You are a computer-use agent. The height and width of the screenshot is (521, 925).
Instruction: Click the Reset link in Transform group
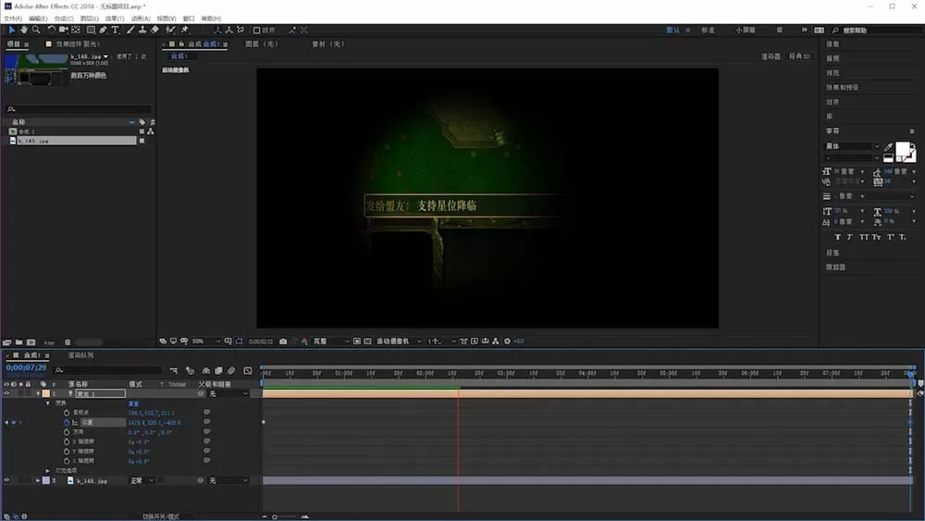(134, 403)
